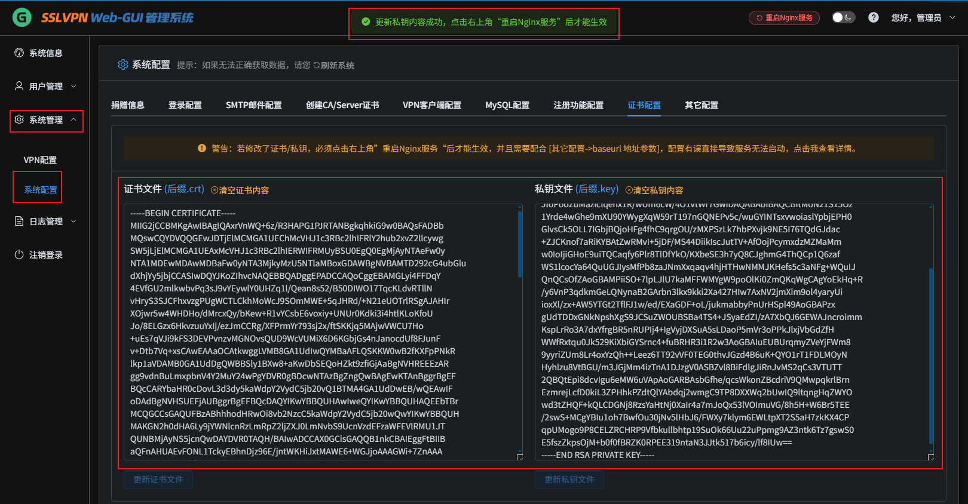Click the -----BEGIN CERTIFICATE----- line

click(x=183, y=213)
